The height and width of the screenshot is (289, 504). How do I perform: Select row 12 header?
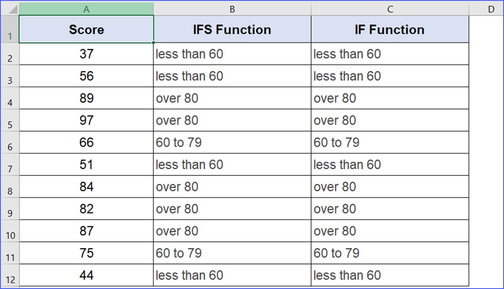click(10, 276)
